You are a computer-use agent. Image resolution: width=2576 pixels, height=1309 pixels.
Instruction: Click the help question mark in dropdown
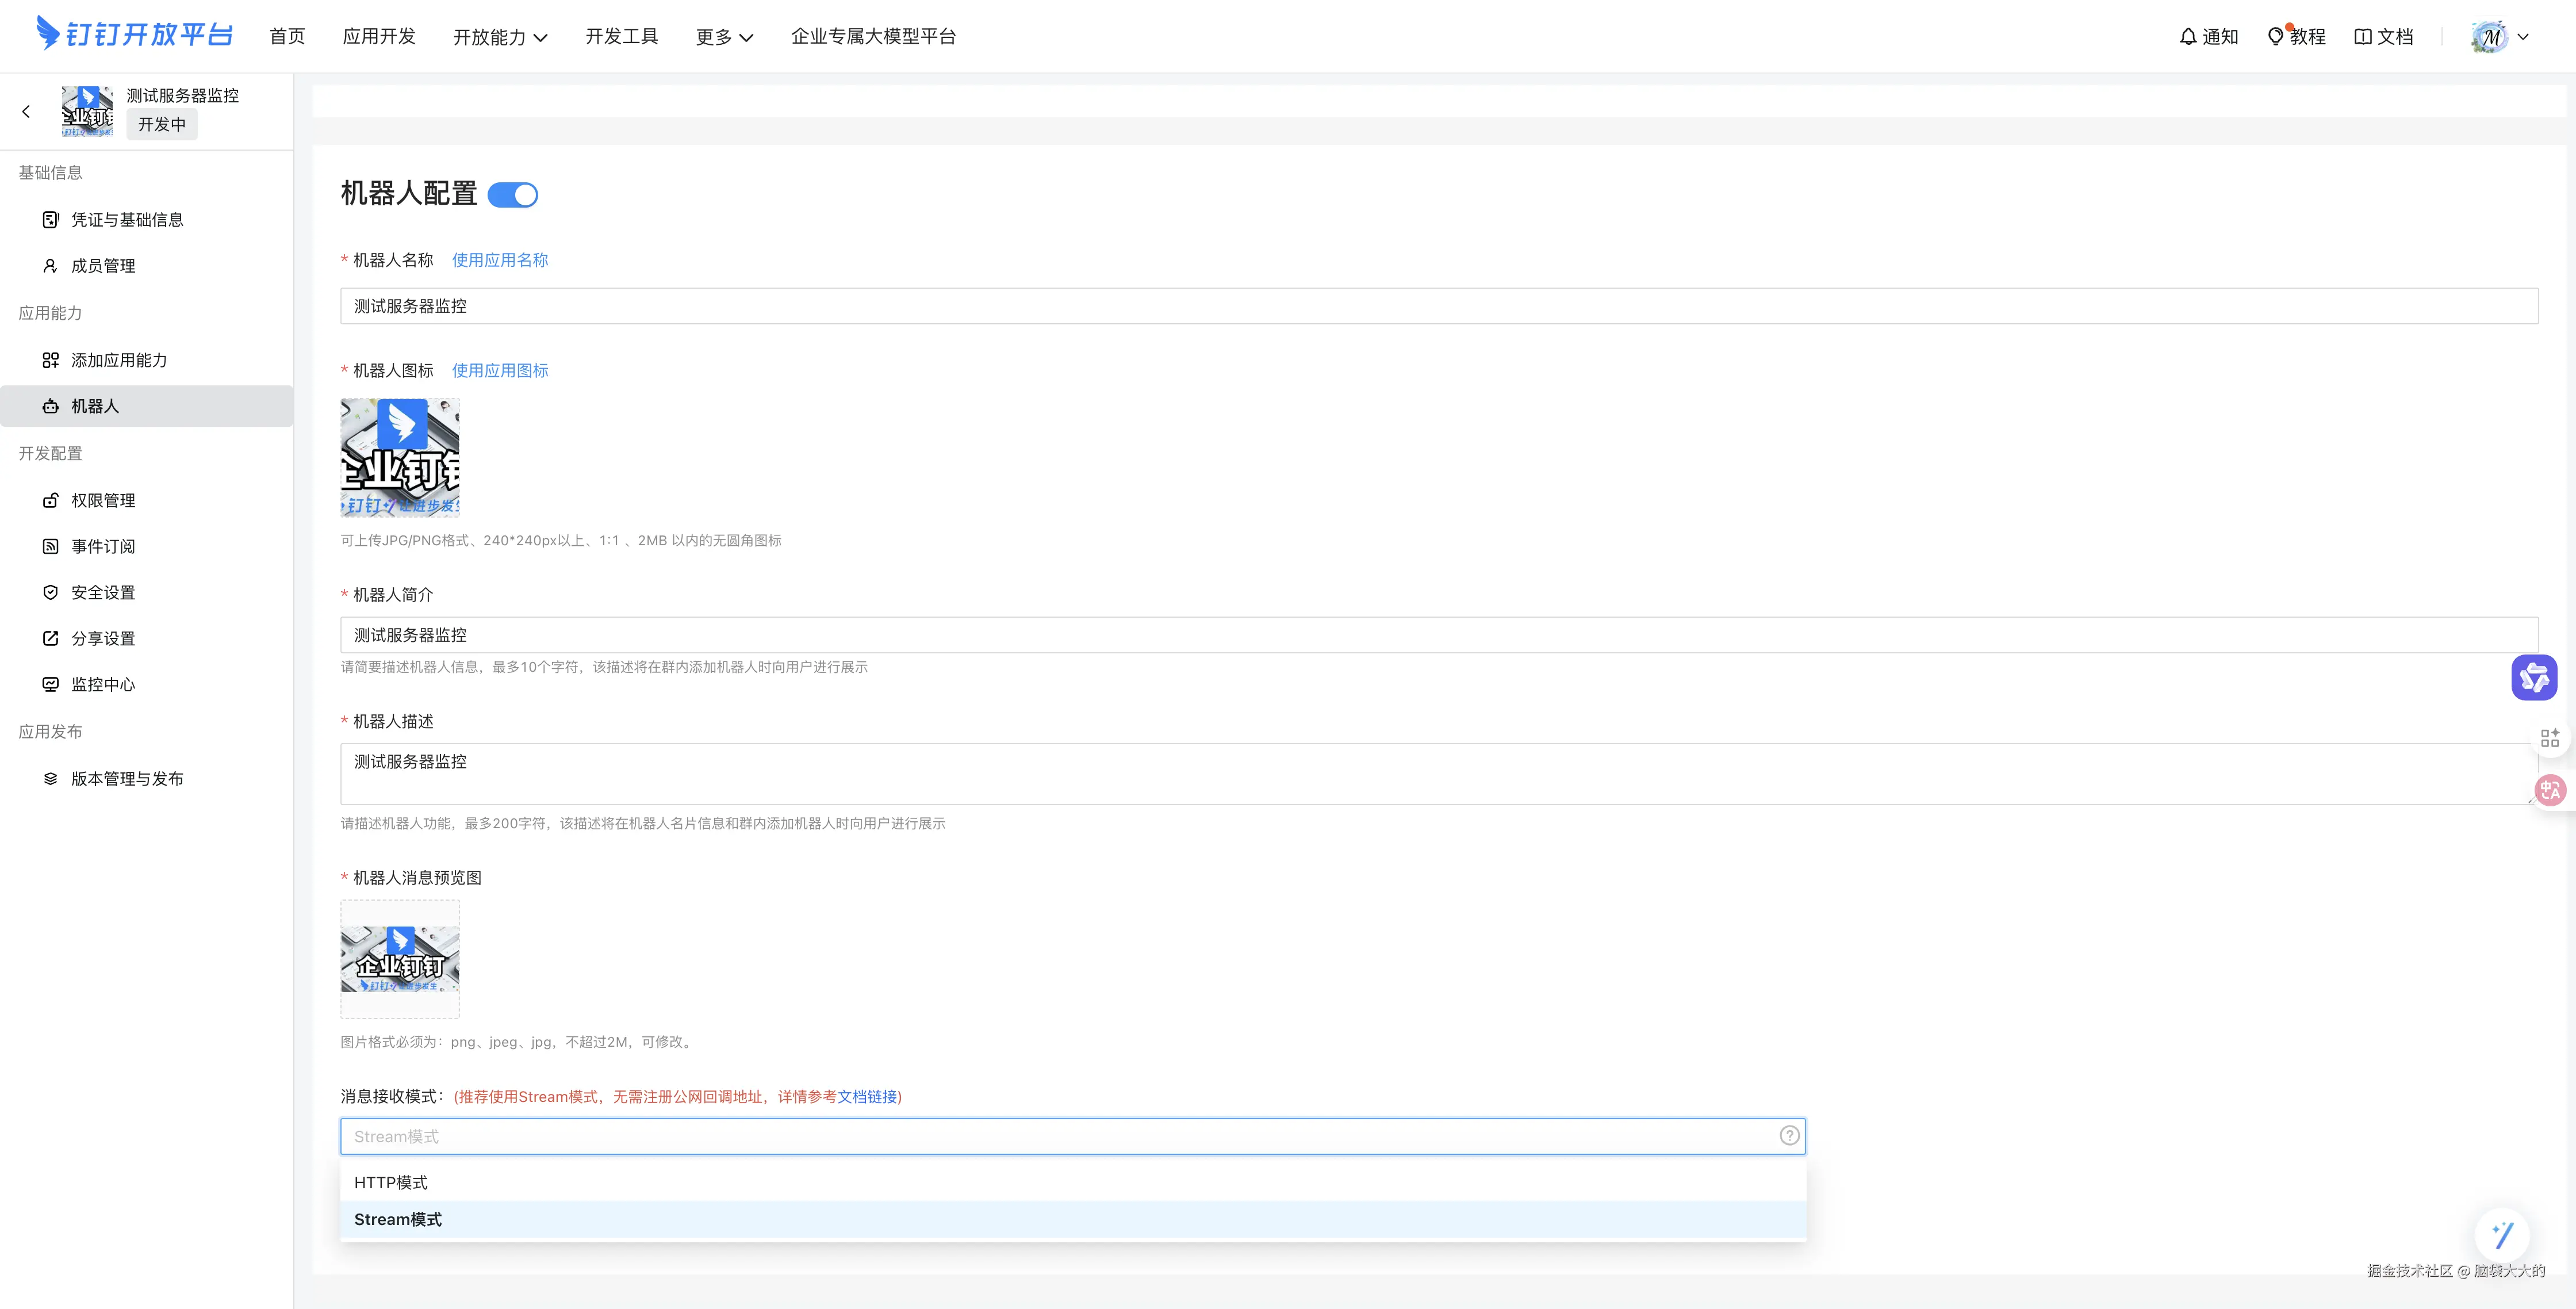coord(1789,1136)
